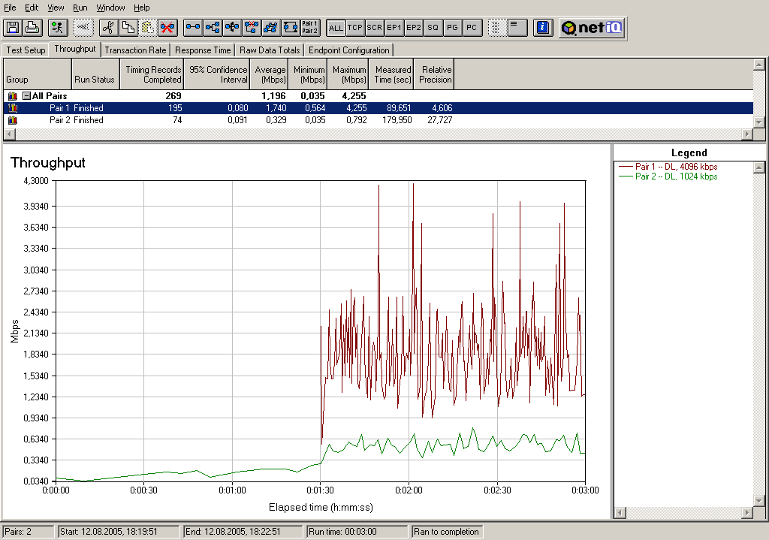The height and width of the screenshot is (540, 769).
Task: Click the Relative Precision column header
Action: 434,74
